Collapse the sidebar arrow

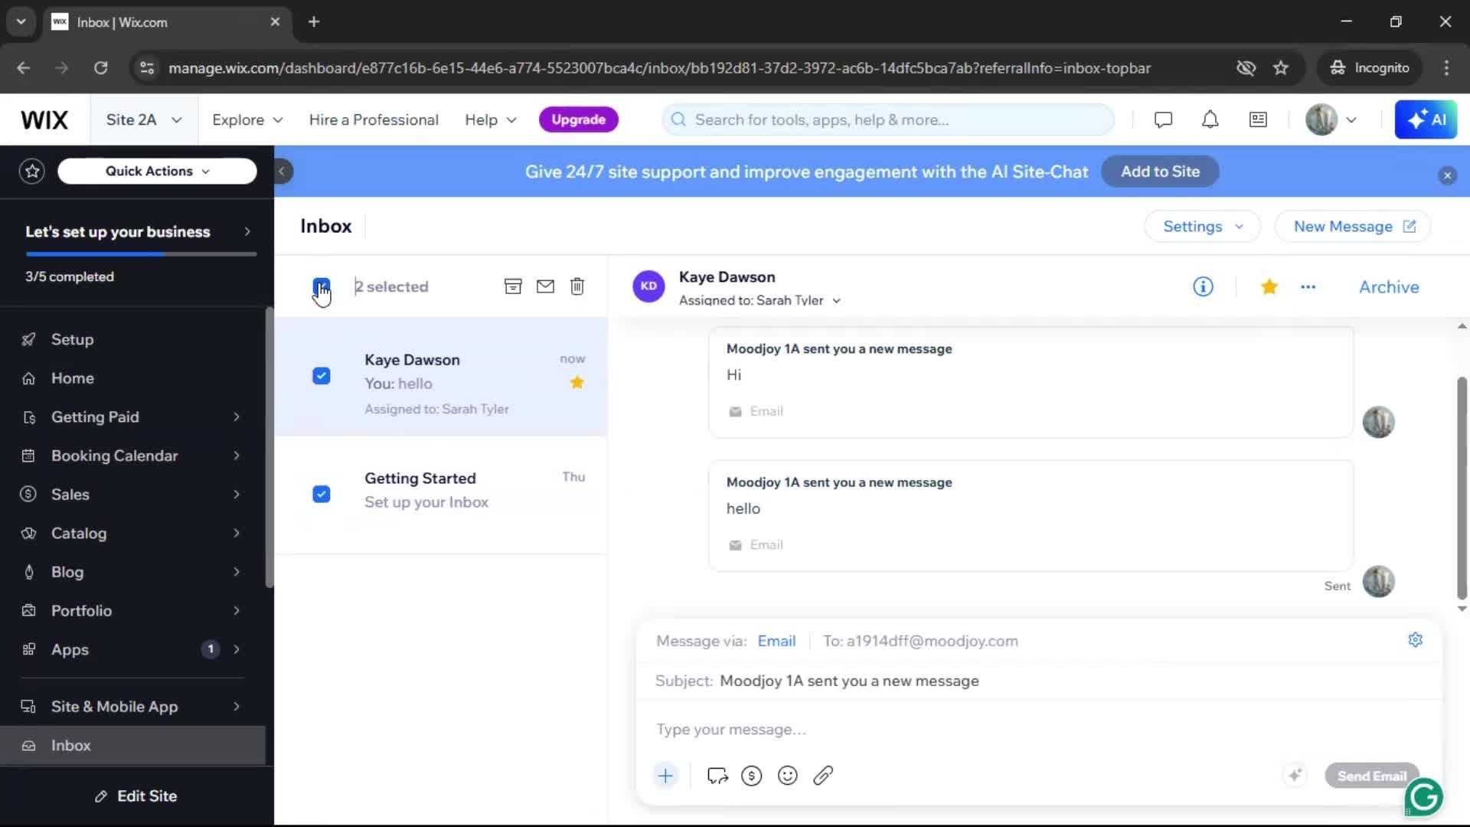point(283,171)
